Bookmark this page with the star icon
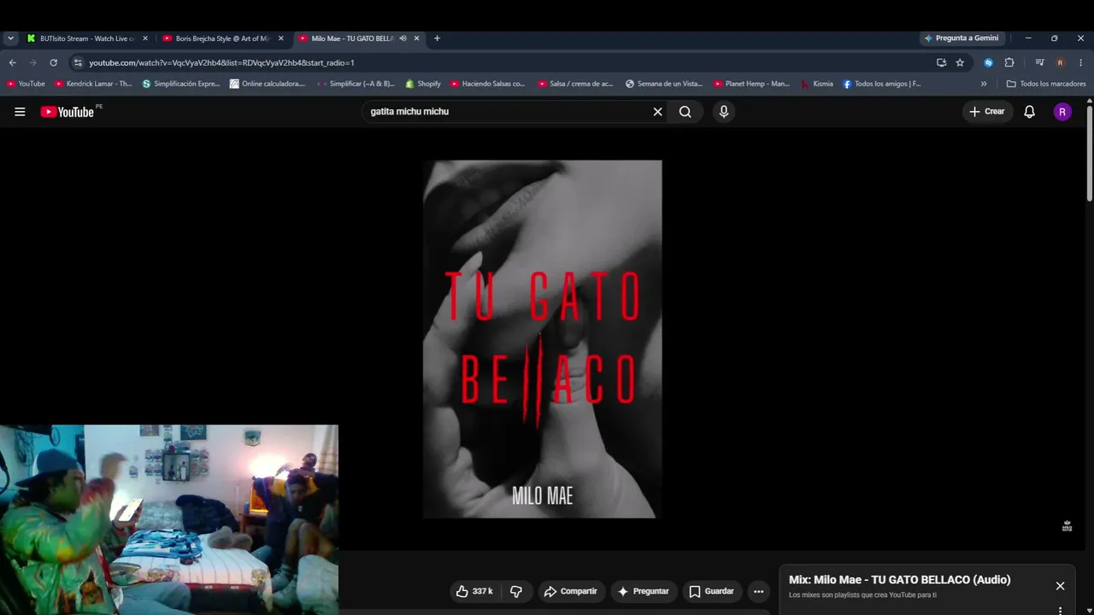Viewport: 1094px width, 615px height. pos(960,62)
